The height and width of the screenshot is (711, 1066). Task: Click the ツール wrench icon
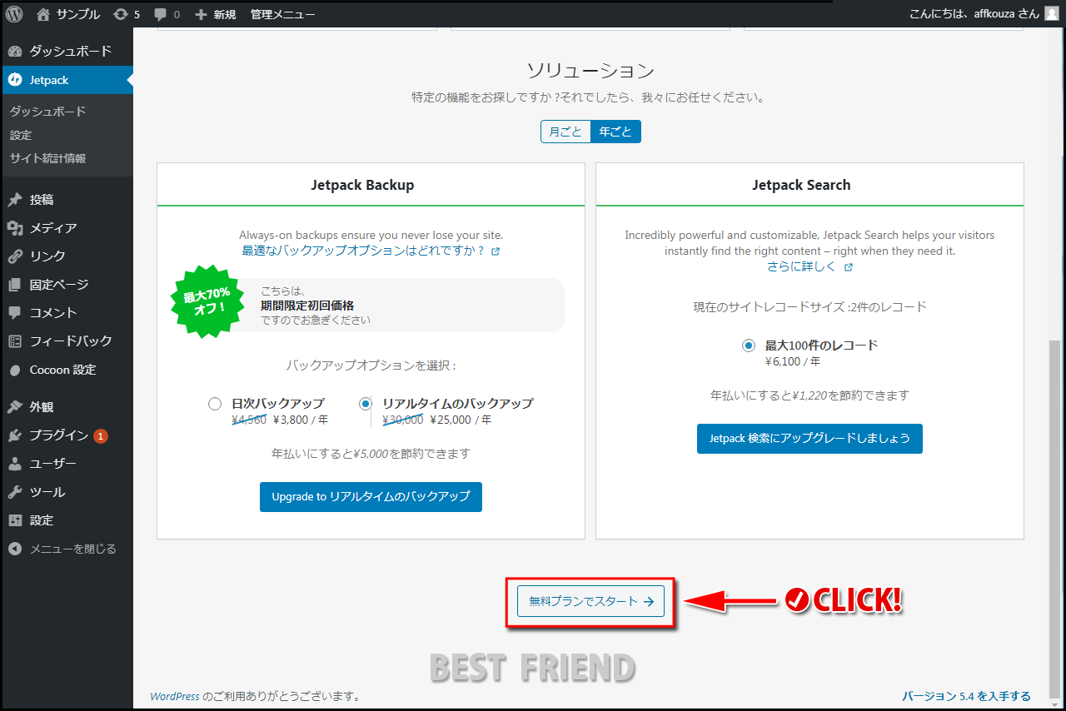[15, 492]
